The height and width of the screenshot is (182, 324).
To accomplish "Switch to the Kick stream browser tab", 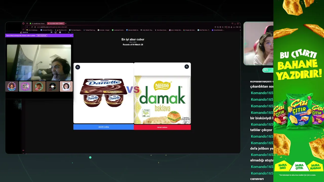I will (x=37, y=24).
